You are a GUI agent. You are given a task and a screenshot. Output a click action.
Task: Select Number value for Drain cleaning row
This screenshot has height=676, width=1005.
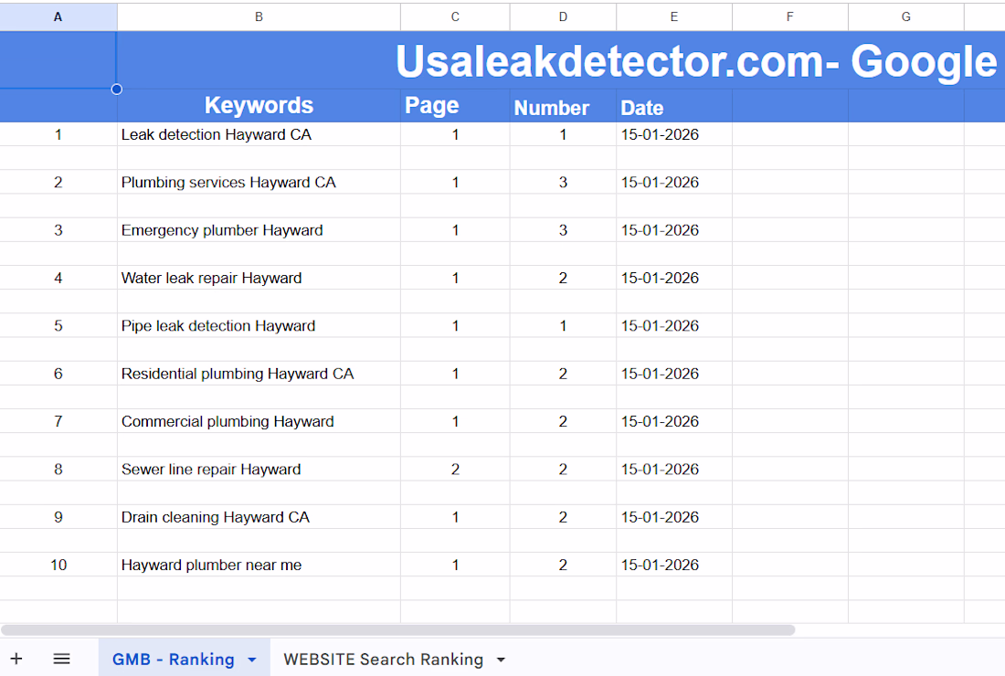(x=563, y=517)
